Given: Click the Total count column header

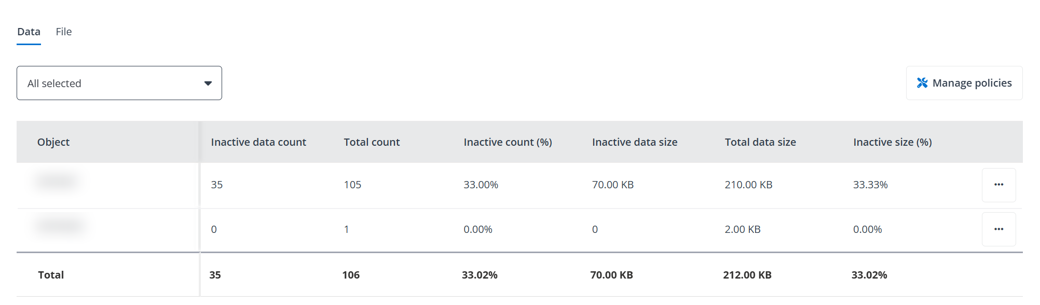Looking at the screenshot, I should pos(372,142).
